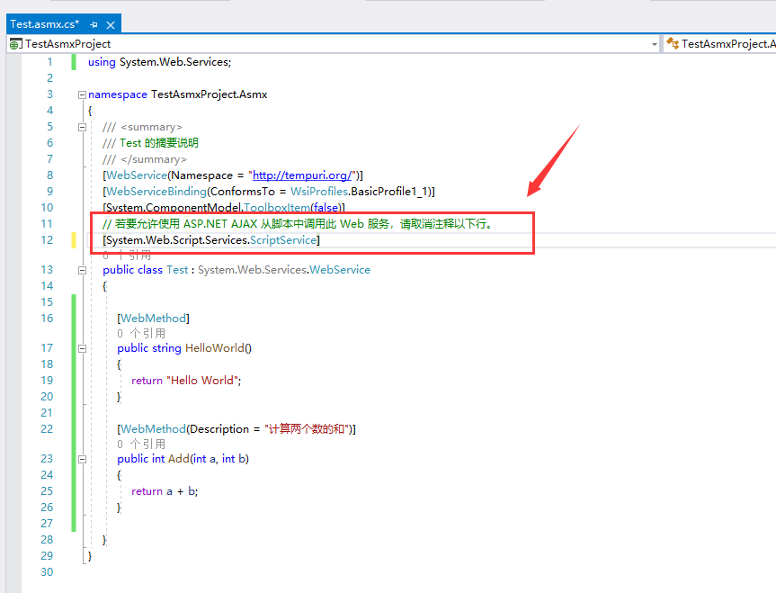Image resolution: width=776 pixels, height=593 pixels.
Task: Open the http://tempuri.org/ link
Action: pyautogui.click(x=302, y=175)
